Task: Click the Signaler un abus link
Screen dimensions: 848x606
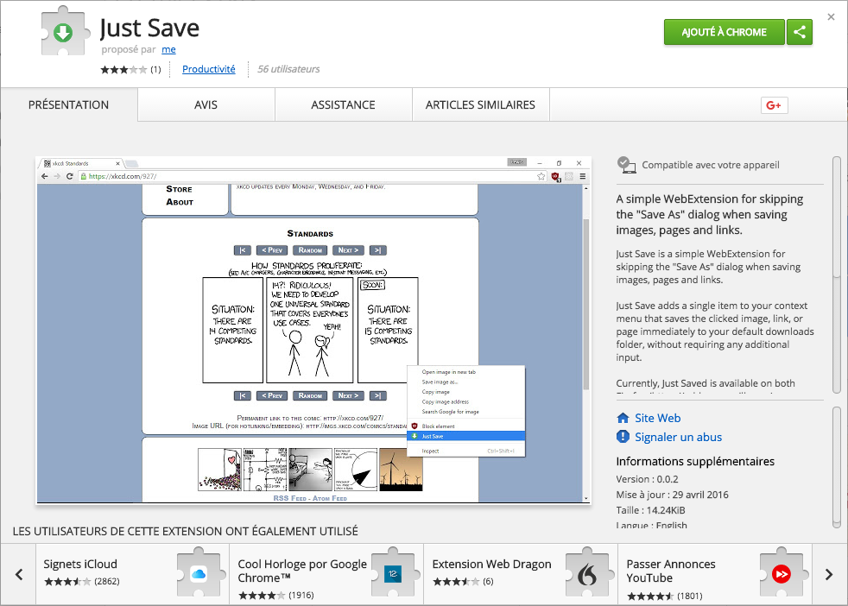Action: (x=678, y=437)
